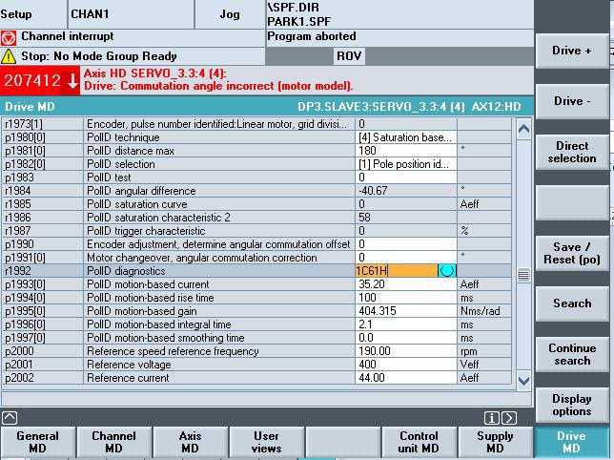The width and height of the screenshot is (614, 460).
Task: Click the -40.67 angular difference value
Action: (373, 191)
